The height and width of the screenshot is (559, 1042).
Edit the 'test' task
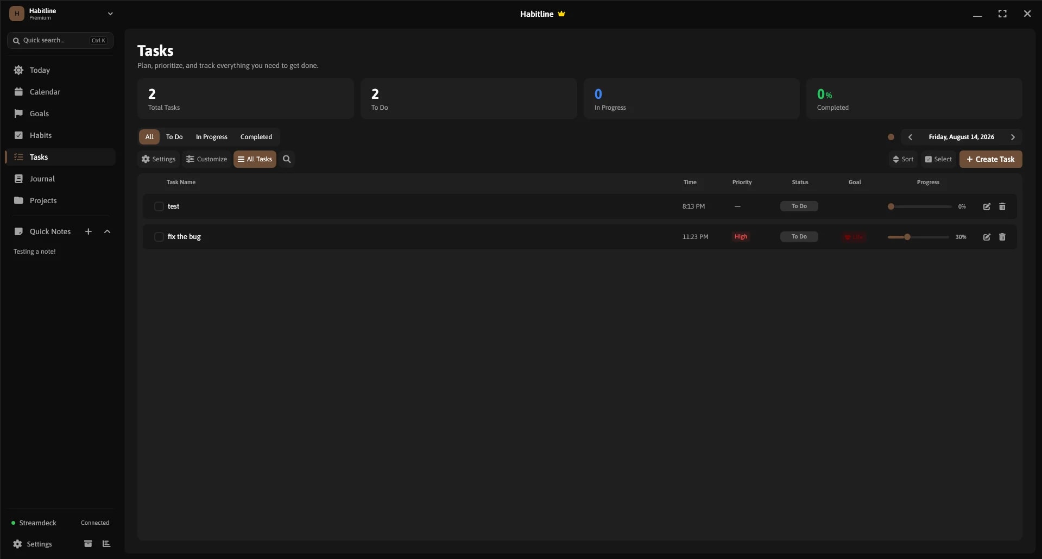pyautogui.click(x=987, y=206)
